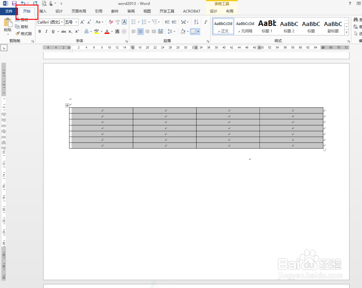Open the phonetic guide (wén) tool
The width and height of the screenshot is (362, 288).
(118, 22)
